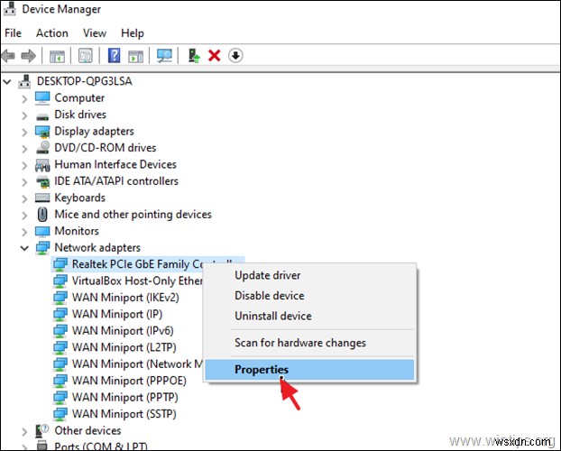Select WAN Miniport (L2TP)
The image size is (561, 451).
(x=124, y=347)
